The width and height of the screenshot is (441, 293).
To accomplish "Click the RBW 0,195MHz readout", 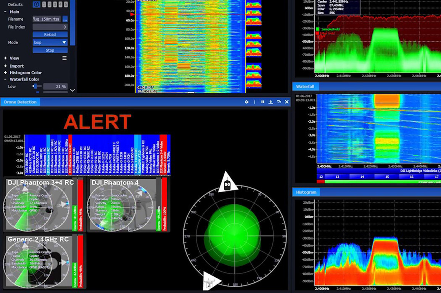I will coord(330,9).
